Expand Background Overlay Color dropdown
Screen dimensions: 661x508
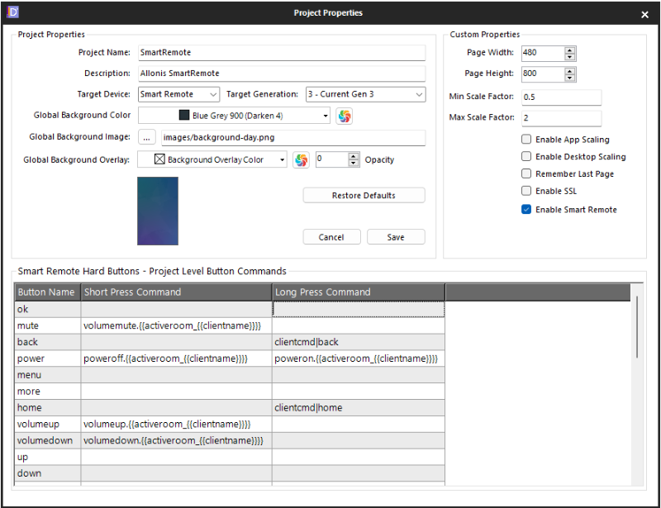[x=283, y=159]
